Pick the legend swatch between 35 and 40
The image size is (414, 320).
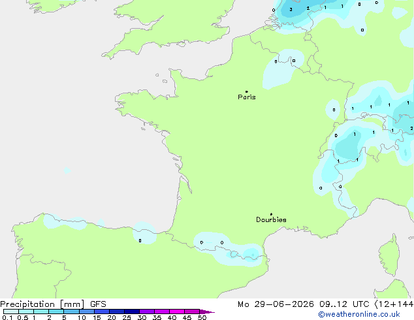click(162, 312)
